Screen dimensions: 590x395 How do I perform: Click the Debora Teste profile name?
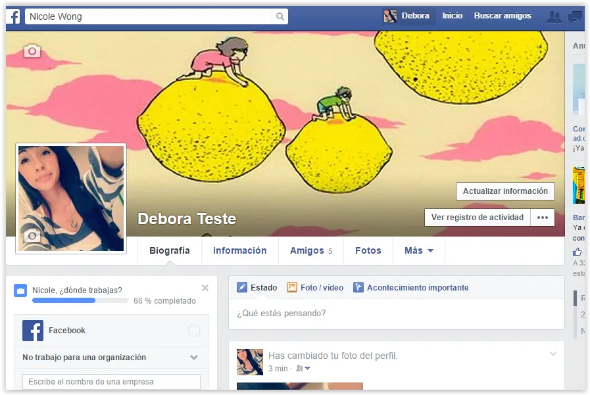tap(187, 219)
